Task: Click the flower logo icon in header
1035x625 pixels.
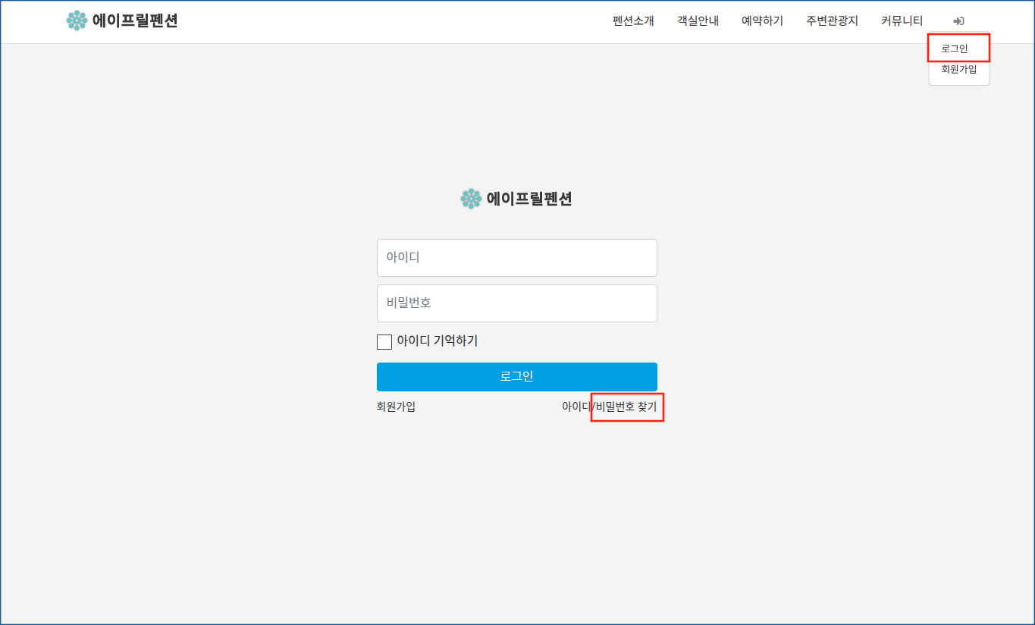Action: [x=77, y=20]
